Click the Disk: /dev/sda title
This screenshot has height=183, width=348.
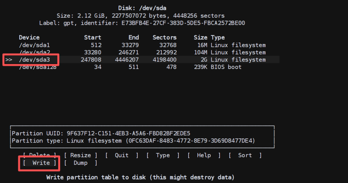click(142, 8)
